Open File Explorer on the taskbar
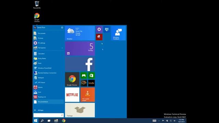219x123 pixels. (56, 121)
